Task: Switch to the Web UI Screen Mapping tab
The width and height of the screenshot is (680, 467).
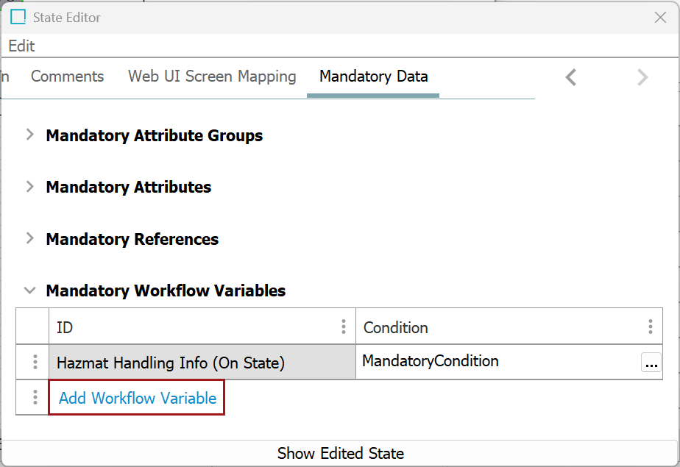Action: [212, 76]
